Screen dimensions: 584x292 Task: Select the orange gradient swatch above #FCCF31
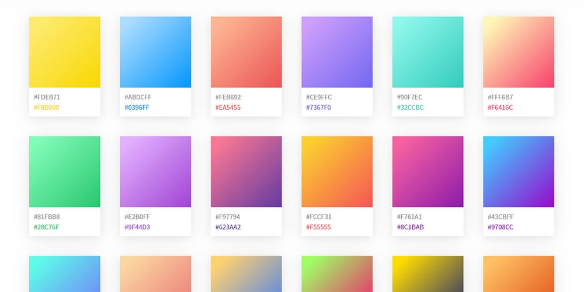(x=337, y=171)
